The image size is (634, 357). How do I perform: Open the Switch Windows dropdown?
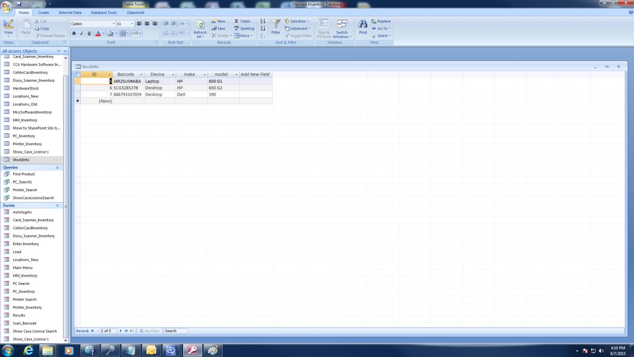click(x=342, y=29)
